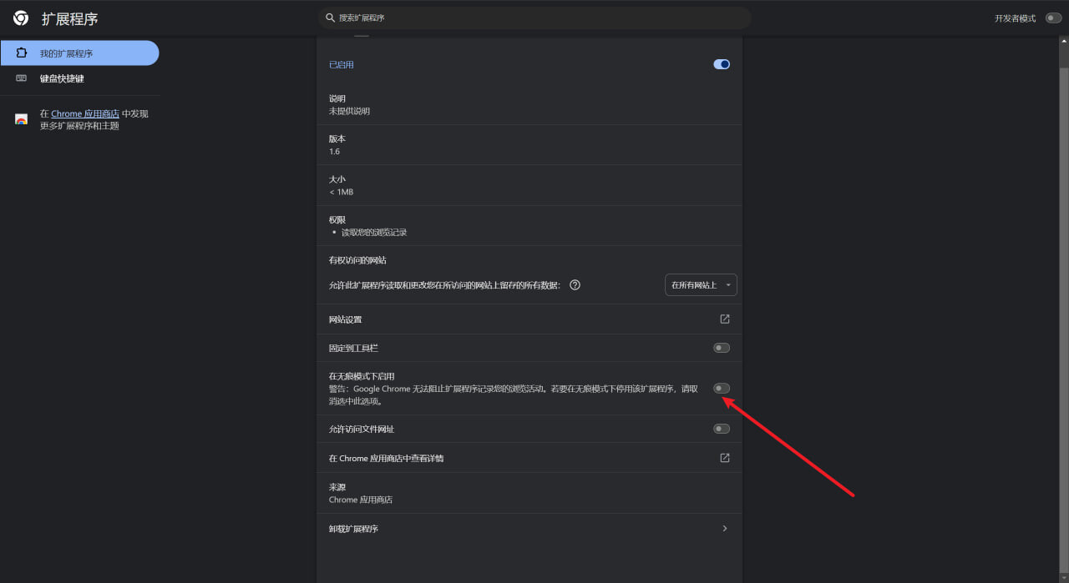Open the Chrome 应用商店 link

click(x=85, y=113)
